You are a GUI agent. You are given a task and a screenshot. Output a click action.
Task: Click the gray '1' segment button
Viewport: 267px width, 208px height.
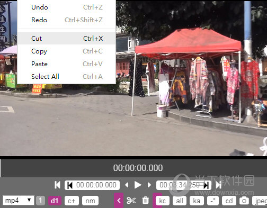(x=40, y=201)
